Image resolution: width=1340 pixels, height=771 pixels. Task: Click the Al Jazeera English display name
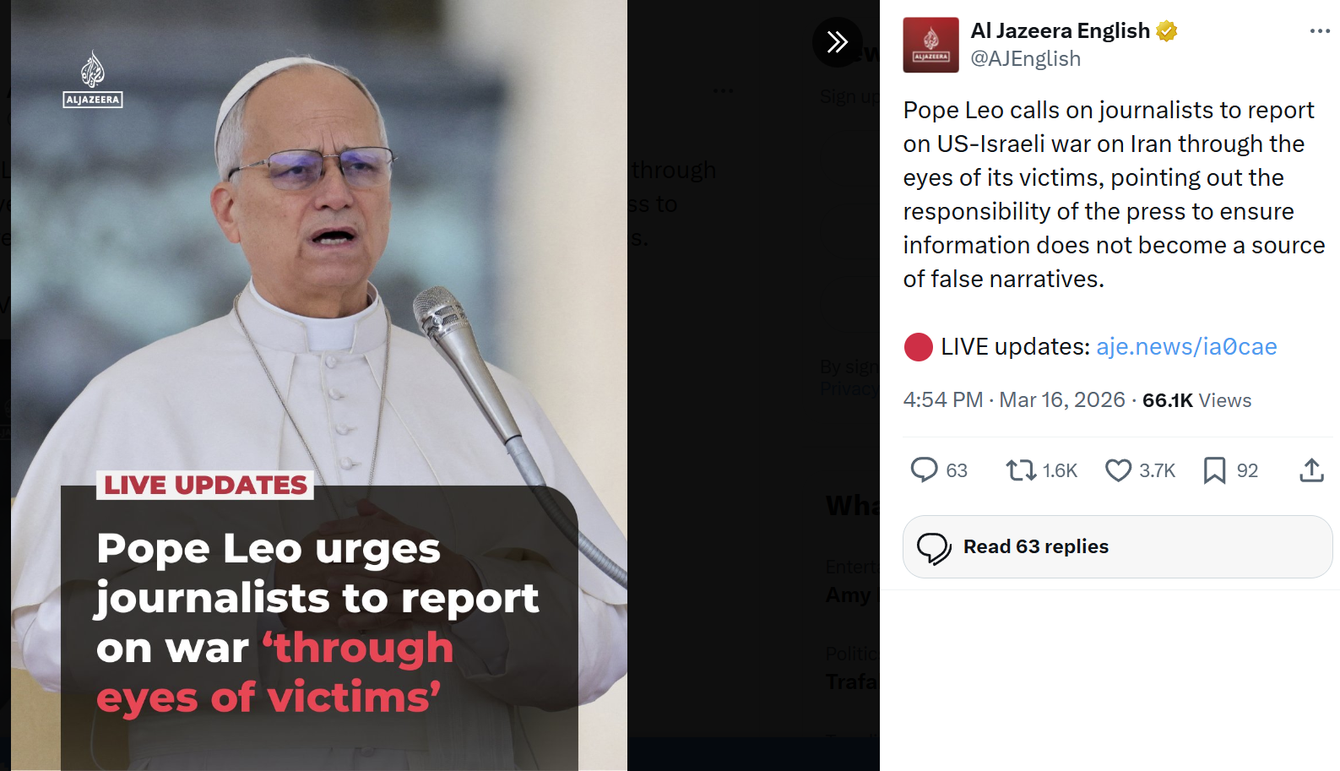coord(1060,31)
